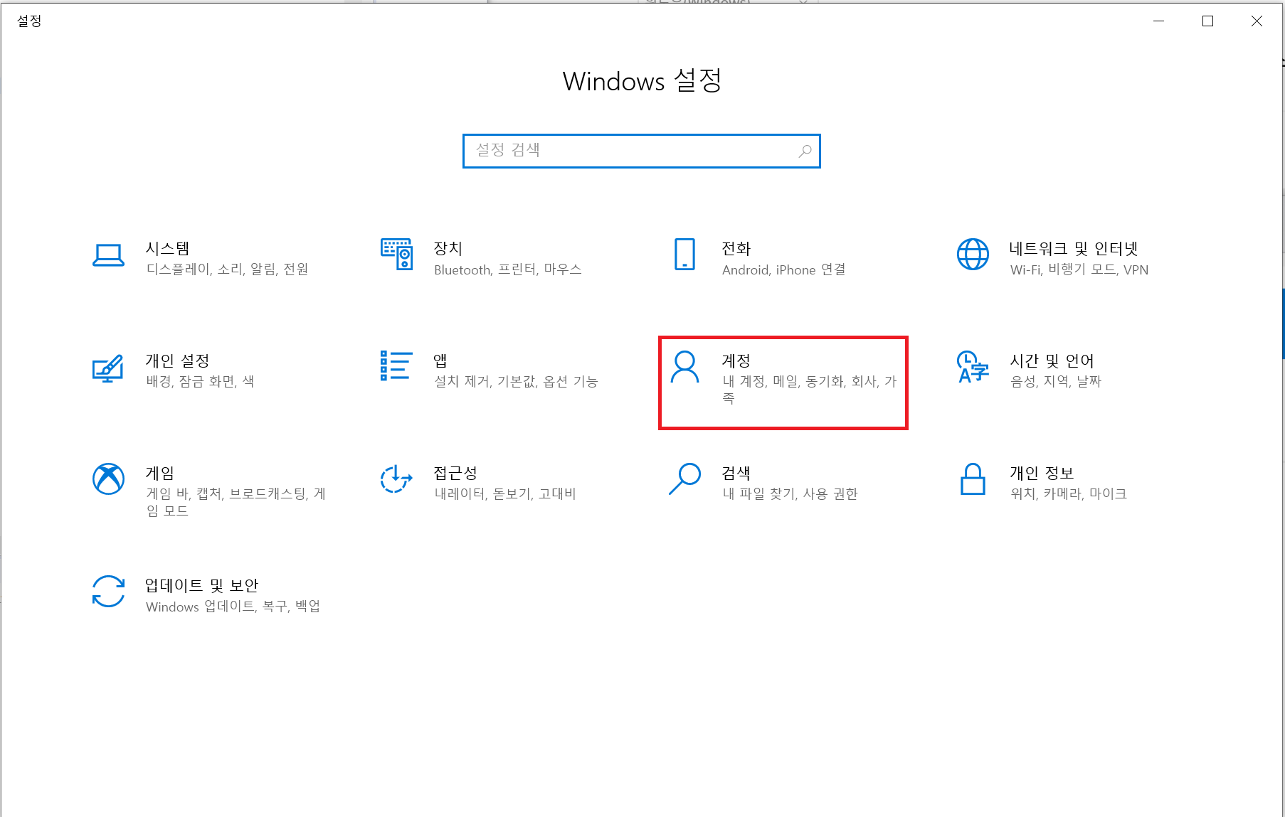Open the 계정 title in the highlighted tile
1285x817 pixels.
point(736,361)
